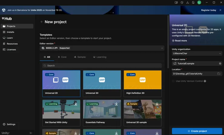Viewport: 224px width, 135px height.
Task: Open the downloads icon in title bar
Action: click(188, 2)
